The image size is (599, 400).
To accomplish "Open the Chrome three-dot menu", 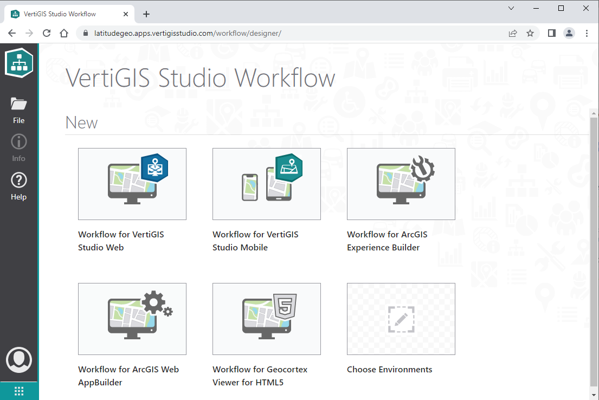I will 587,33.
